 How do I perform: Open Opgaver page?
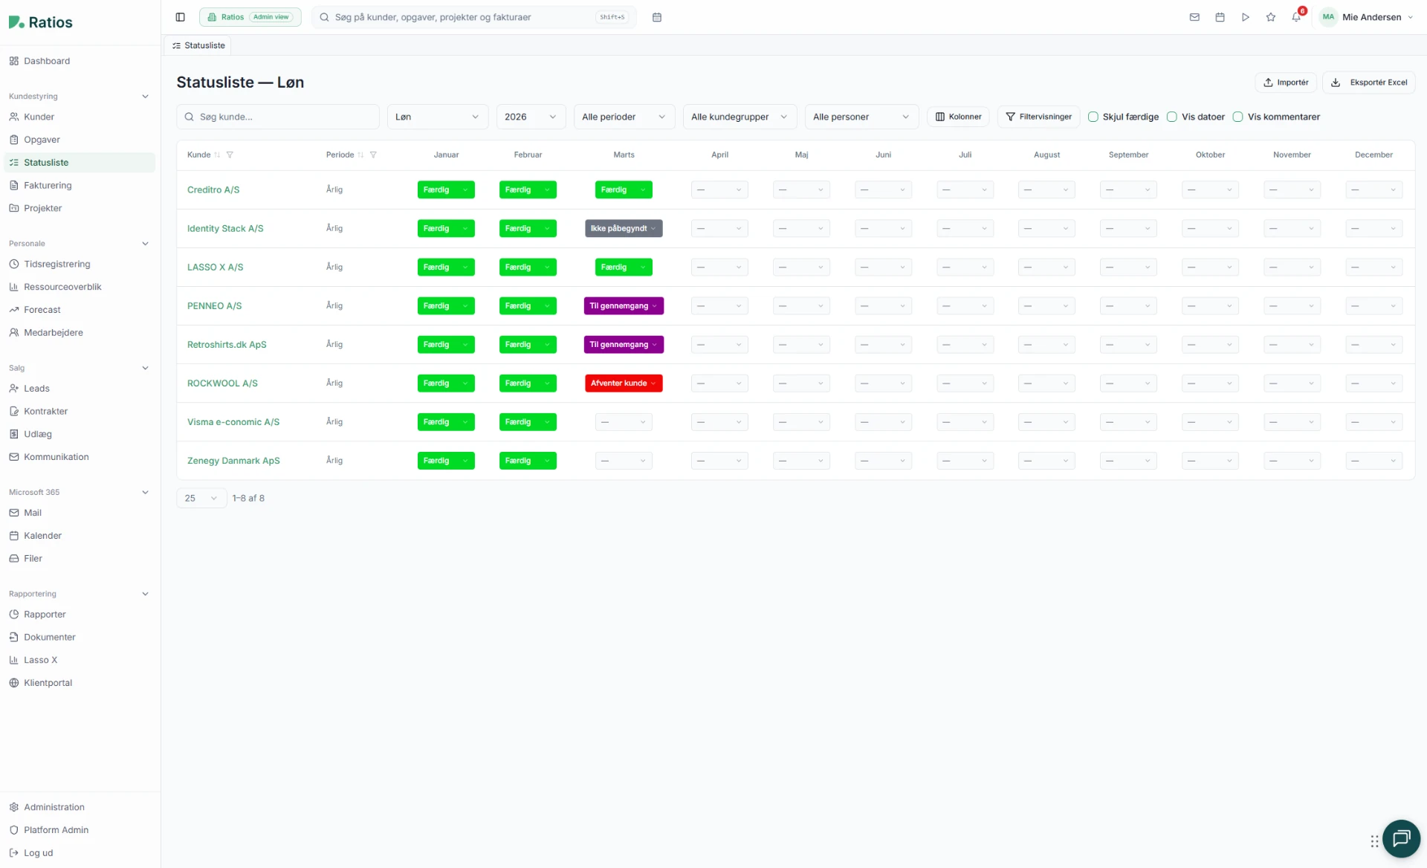pyautogui.click(x=80, y=140)
